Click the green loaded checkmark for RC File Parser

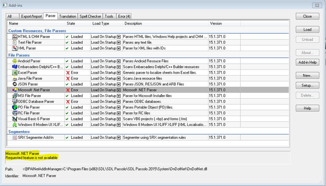coord(67,113)
